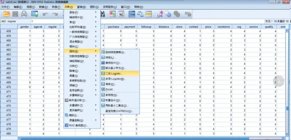Open the 帮助(H) menu
291x140 pixels.
tap(139, 7)
